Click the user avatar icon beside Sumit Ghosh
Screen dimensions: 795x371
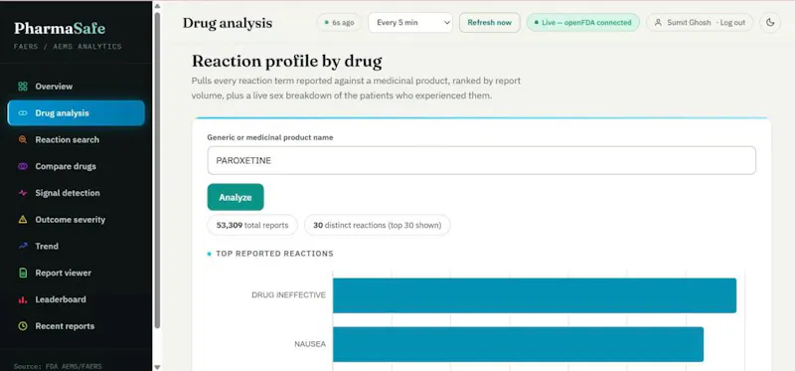click(x=658, y=22)
